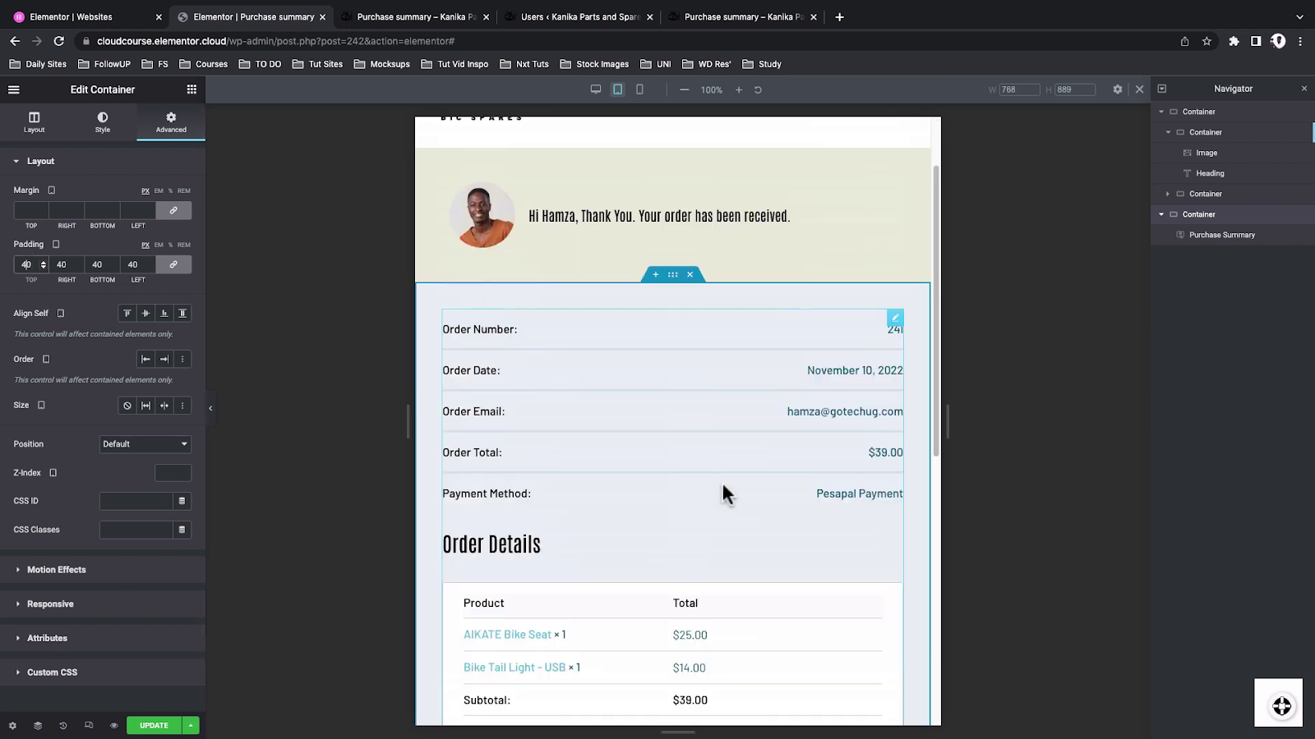Image resolution: width=1315 pixels, height=739 pixels.
Task: Open save options arrow beside Update
Action: pyautogui.click(x=191, y=726)
